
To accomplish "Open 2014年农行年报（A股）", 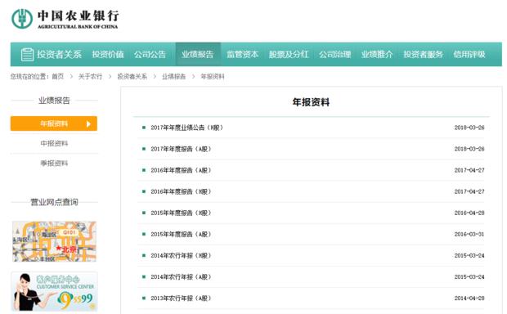I will (181, 277).
